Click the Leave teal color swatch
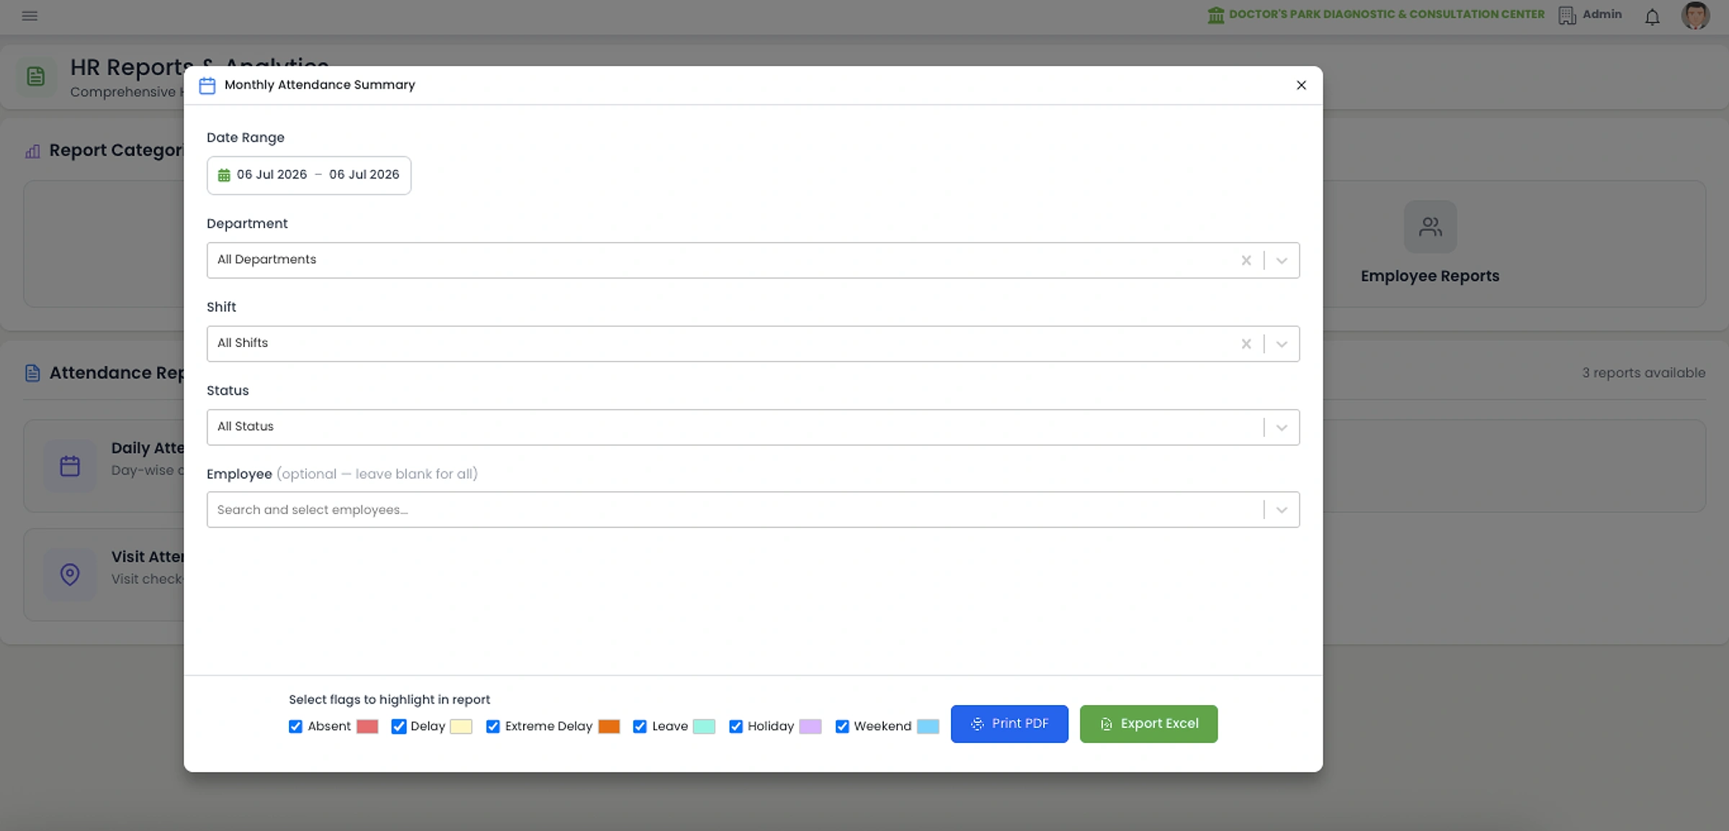The image size is (1729, 831). [x=704, y=727]
